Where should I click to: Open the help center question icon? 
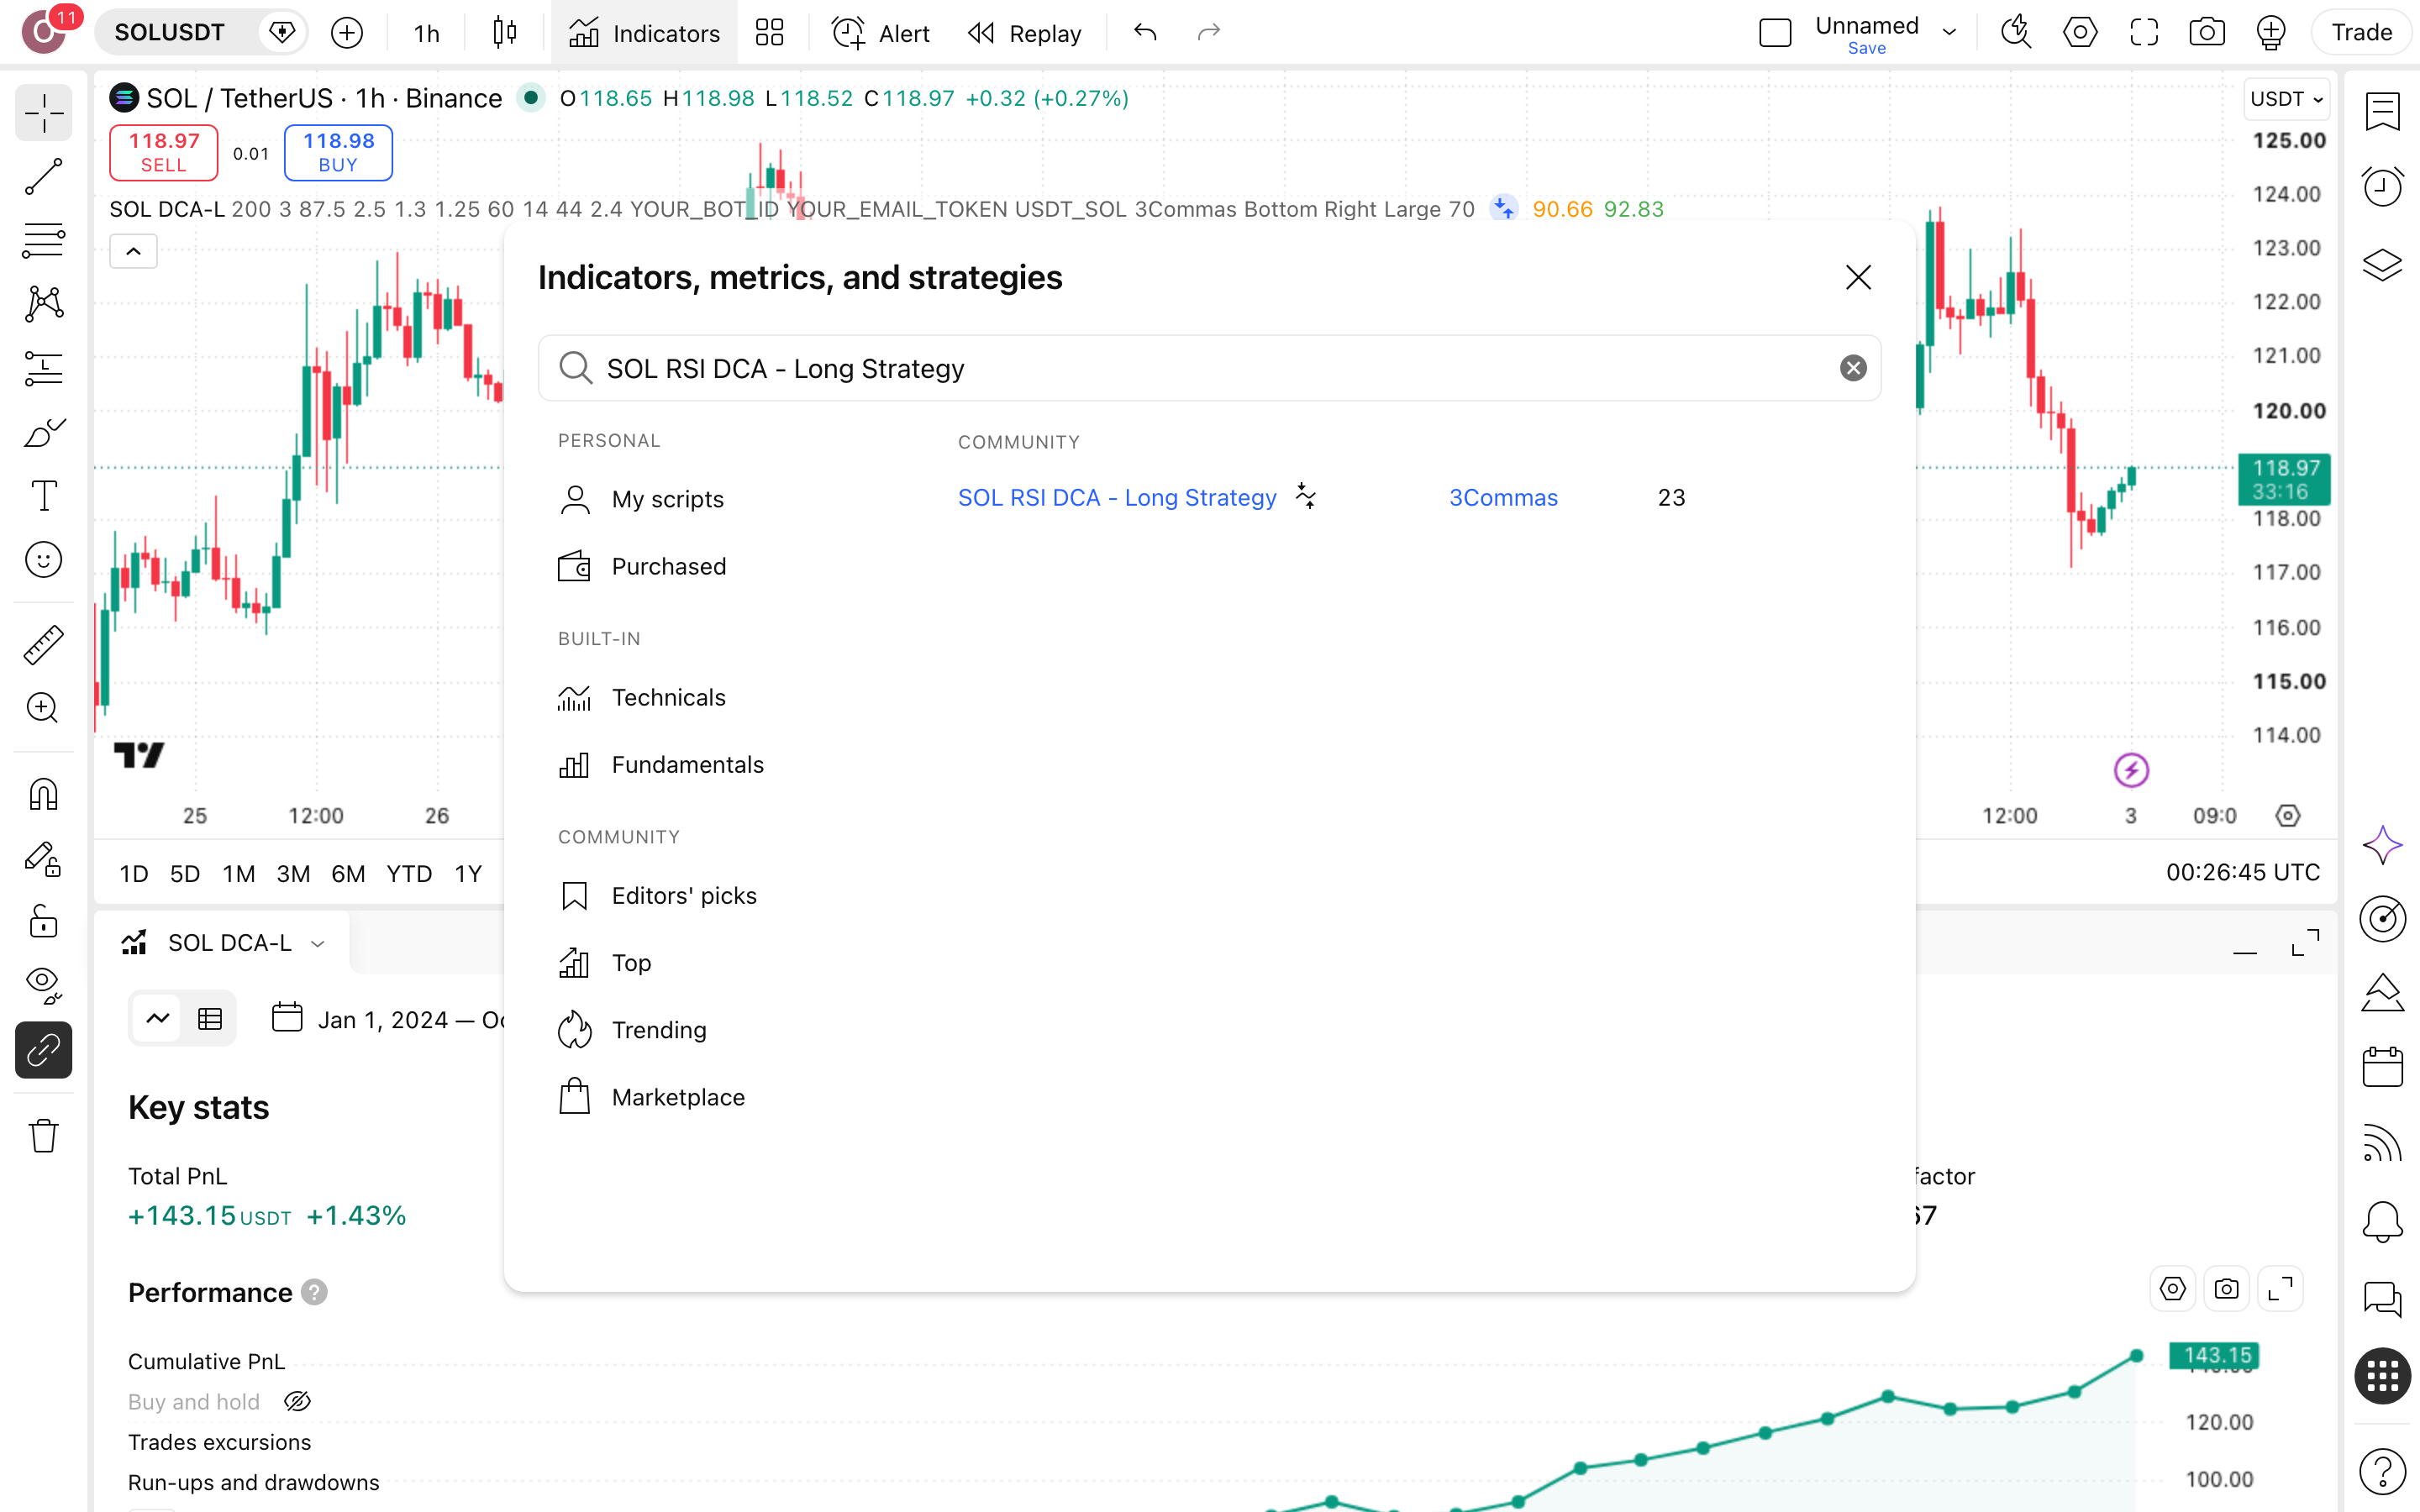click(x=2382, y=1471)
